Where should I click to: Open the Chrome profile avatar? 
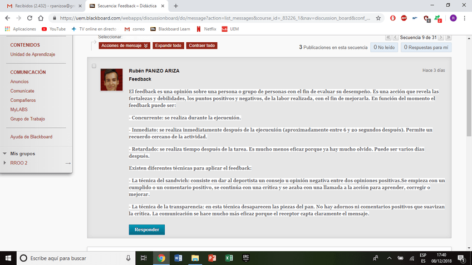453,18
